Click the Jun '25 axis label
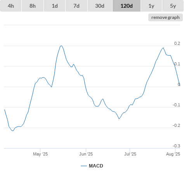Screen dimensions: 184x176 [x=86, y=154]
